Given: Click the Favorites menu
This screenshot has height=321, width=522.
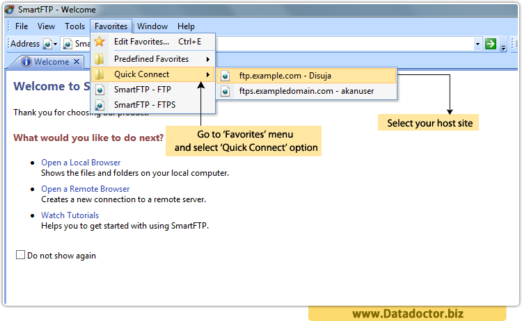Looking at the screenshot, I should pos(111,26).
